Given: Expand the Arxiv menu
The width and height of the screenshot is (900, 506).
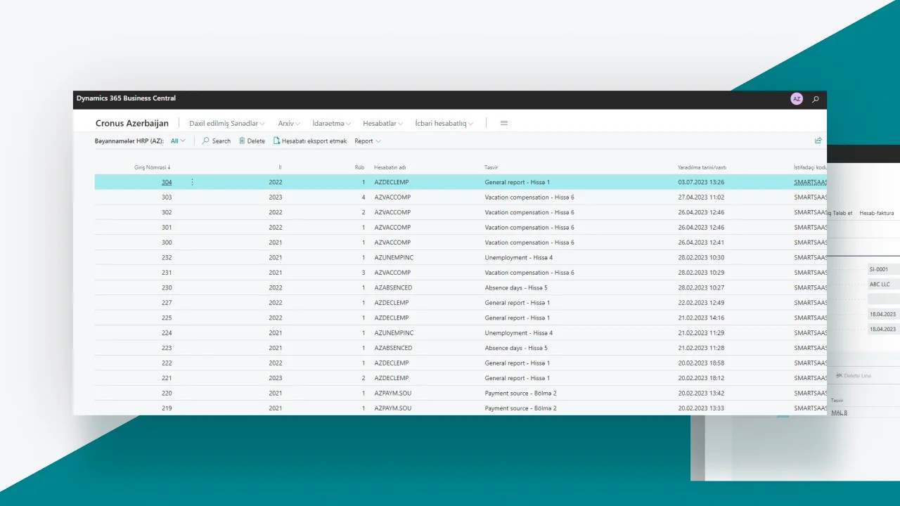Looking at the screenshot, I should click(x=288, y=122).
